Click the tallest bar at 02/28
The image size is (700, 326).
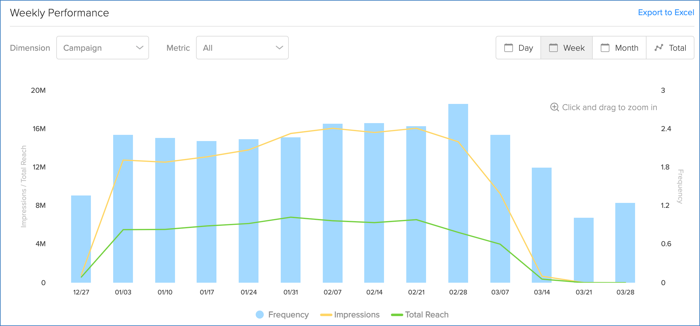coord(459,192)
